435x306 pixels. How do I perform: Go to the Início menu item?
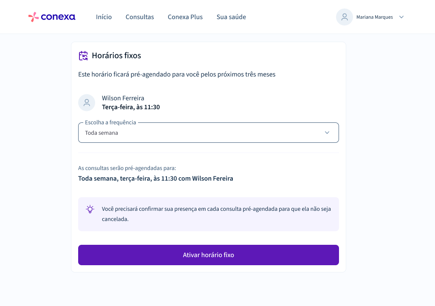coord(104,17)
